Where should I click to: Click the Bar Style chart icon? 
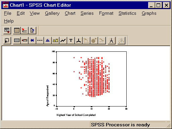coord(48,40)
